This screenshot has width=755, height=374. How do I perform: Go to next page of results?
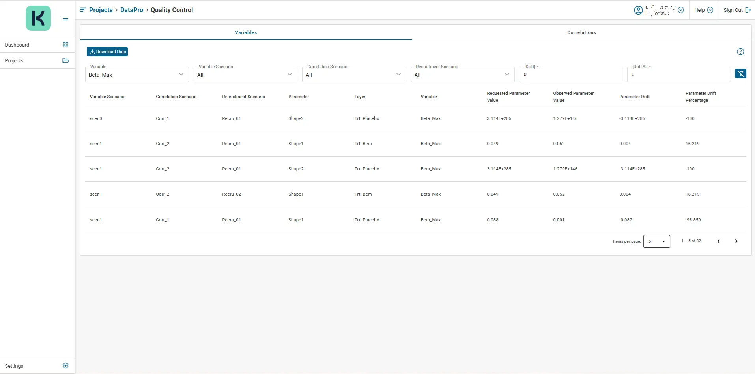tap(736, 241)
